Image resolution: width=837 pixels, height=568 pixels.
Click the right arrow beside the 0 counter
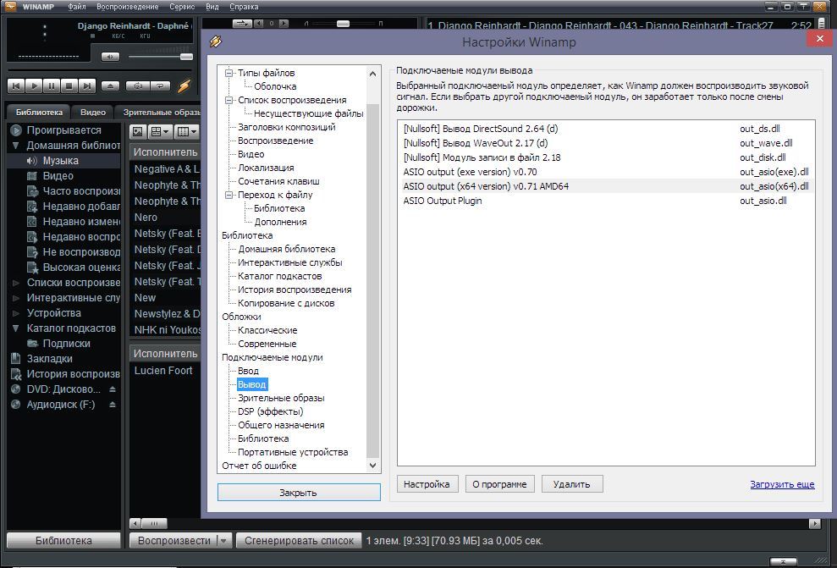[284, 24]
